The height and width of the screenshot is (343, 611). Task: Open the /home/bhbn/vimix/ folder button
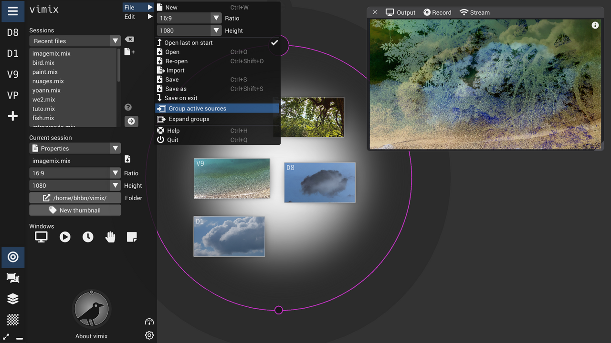75,198
